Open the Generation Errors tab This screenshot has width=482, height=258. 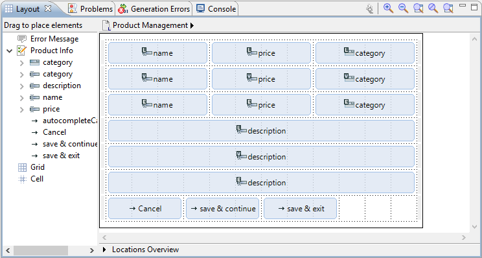(x=154, y=9)
